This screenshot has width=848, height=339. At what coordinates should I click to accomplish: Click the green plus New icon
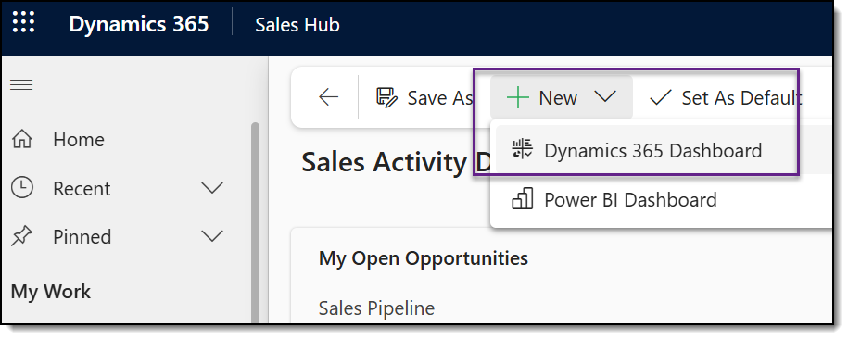(x=517, y=98)
